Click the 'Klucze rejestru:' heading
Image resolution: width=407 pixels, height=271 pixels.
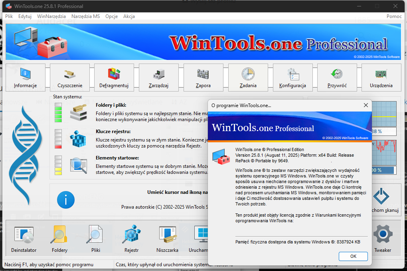pyautogui.click(x=113, y=132)
